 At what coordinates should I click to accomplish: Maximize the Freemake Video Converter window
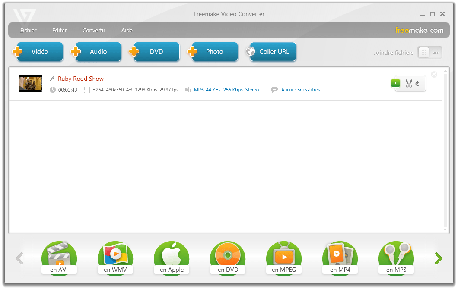coord(433,14)
